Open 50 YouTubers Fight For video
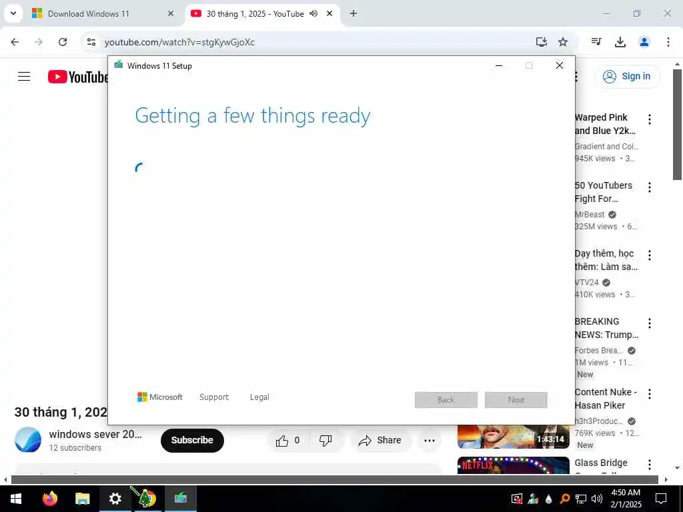Screen dimensions: 683x512 604,192
